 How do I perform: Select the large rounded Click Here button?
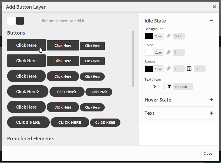point(26,76)
